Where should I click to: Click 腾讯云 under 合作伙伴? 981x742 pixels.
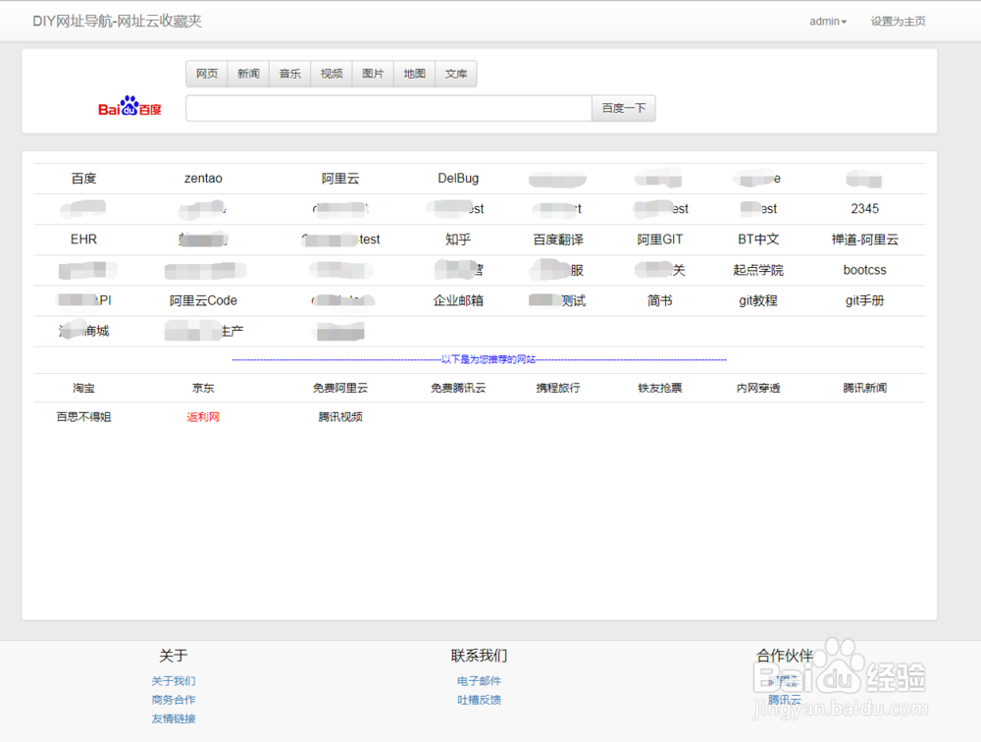coord(785,700)
